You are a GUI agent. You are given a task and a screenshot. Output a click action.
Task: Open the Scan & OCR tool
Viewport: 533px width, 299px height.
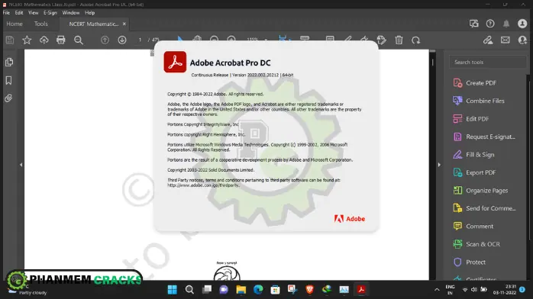click(476, 244)
